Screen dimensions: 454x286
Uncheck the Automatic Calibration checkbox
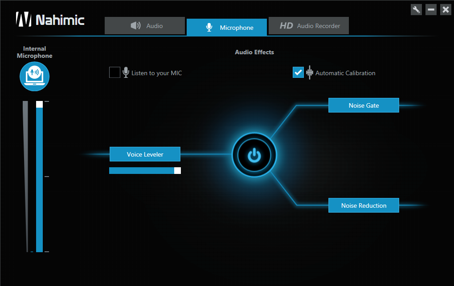pyautogui.click(x=298, y=72)
